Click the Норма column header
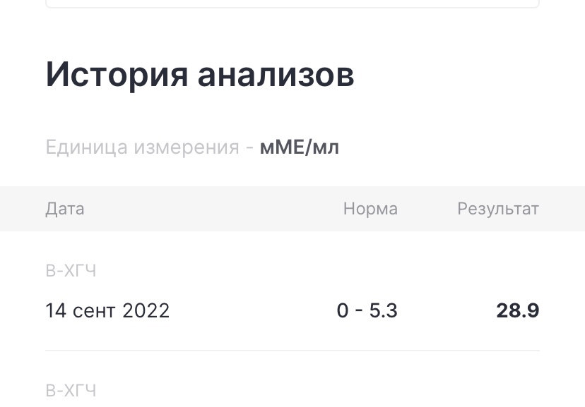The image size is (585, 407). point(370,209)
